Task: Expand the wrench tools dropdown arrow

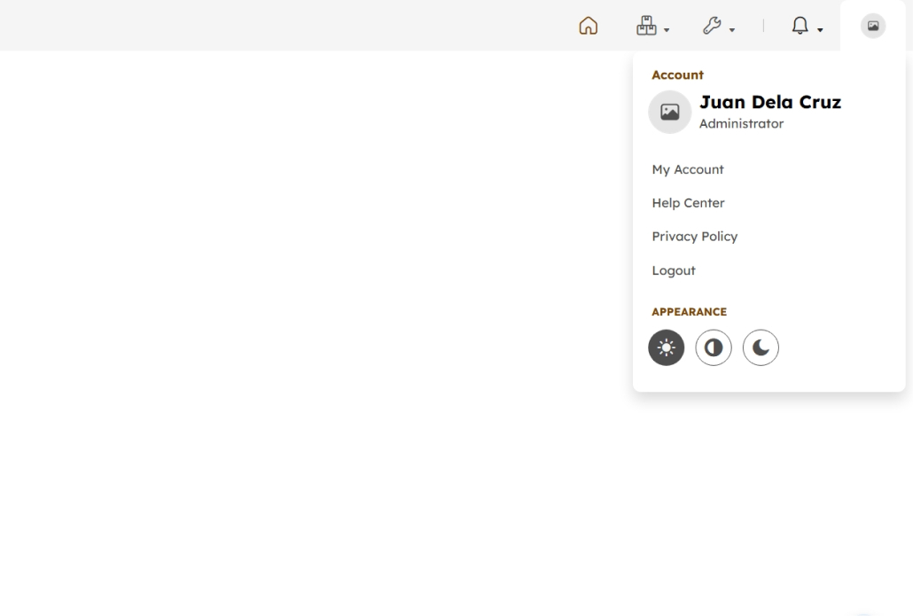Action: point(732,30)
